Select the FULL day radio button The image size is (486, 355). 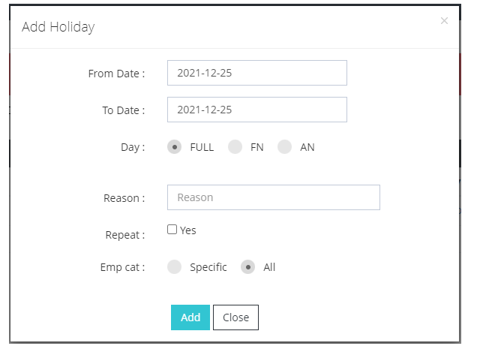[x=175, y=147]
